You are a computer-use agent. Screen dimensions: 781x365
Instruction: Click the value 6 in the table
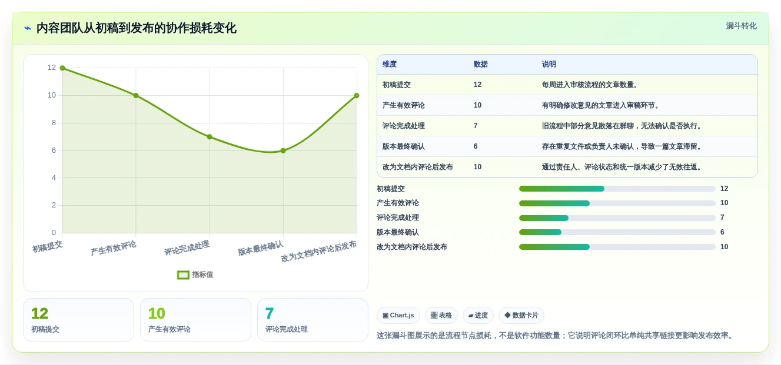click(476, 146)
